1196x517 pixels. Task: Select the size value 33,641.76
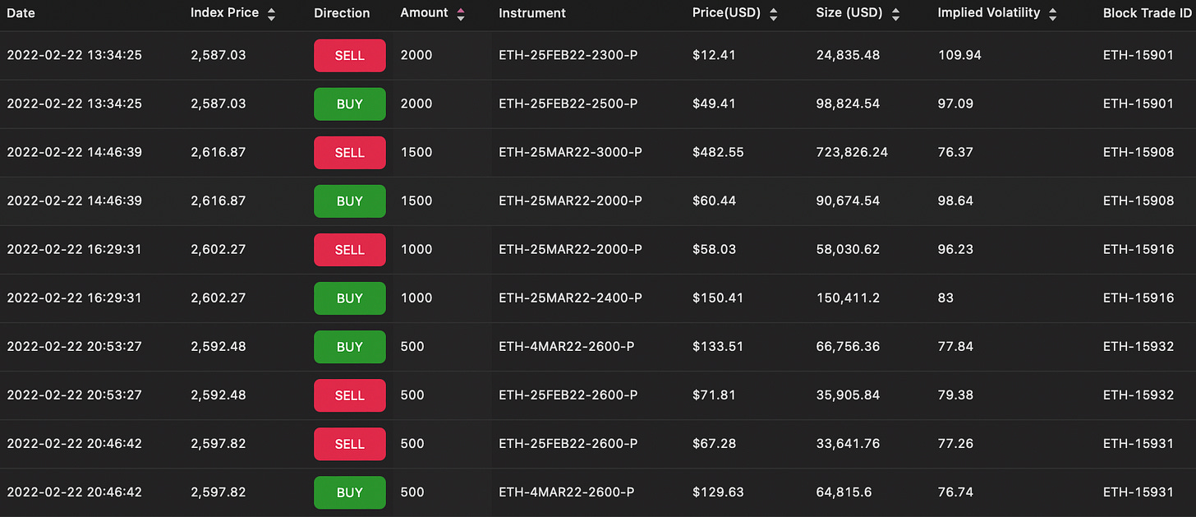click(848, 443)
